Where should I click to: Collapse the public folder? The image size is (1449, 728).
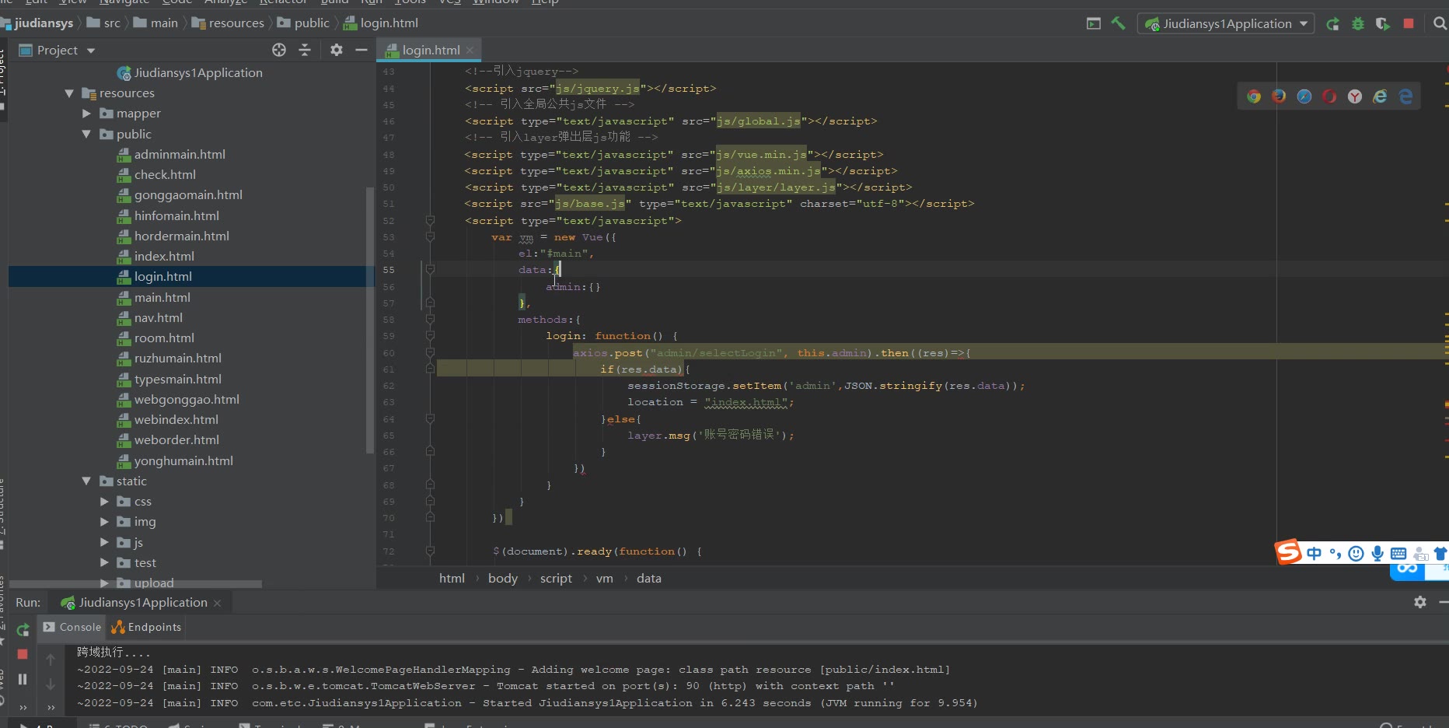(x=86, y=135)
